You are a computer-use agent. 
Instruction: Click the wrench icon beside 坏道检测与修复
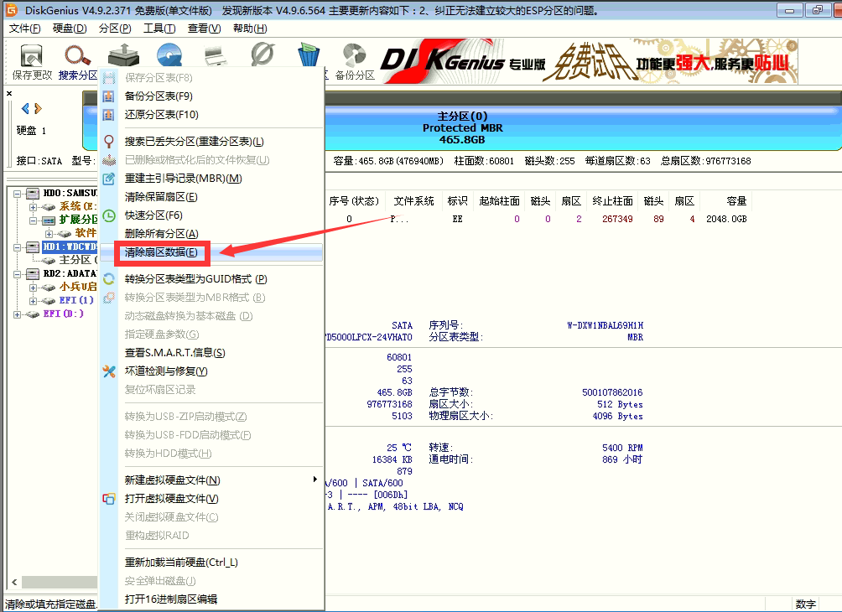[110, 369]
